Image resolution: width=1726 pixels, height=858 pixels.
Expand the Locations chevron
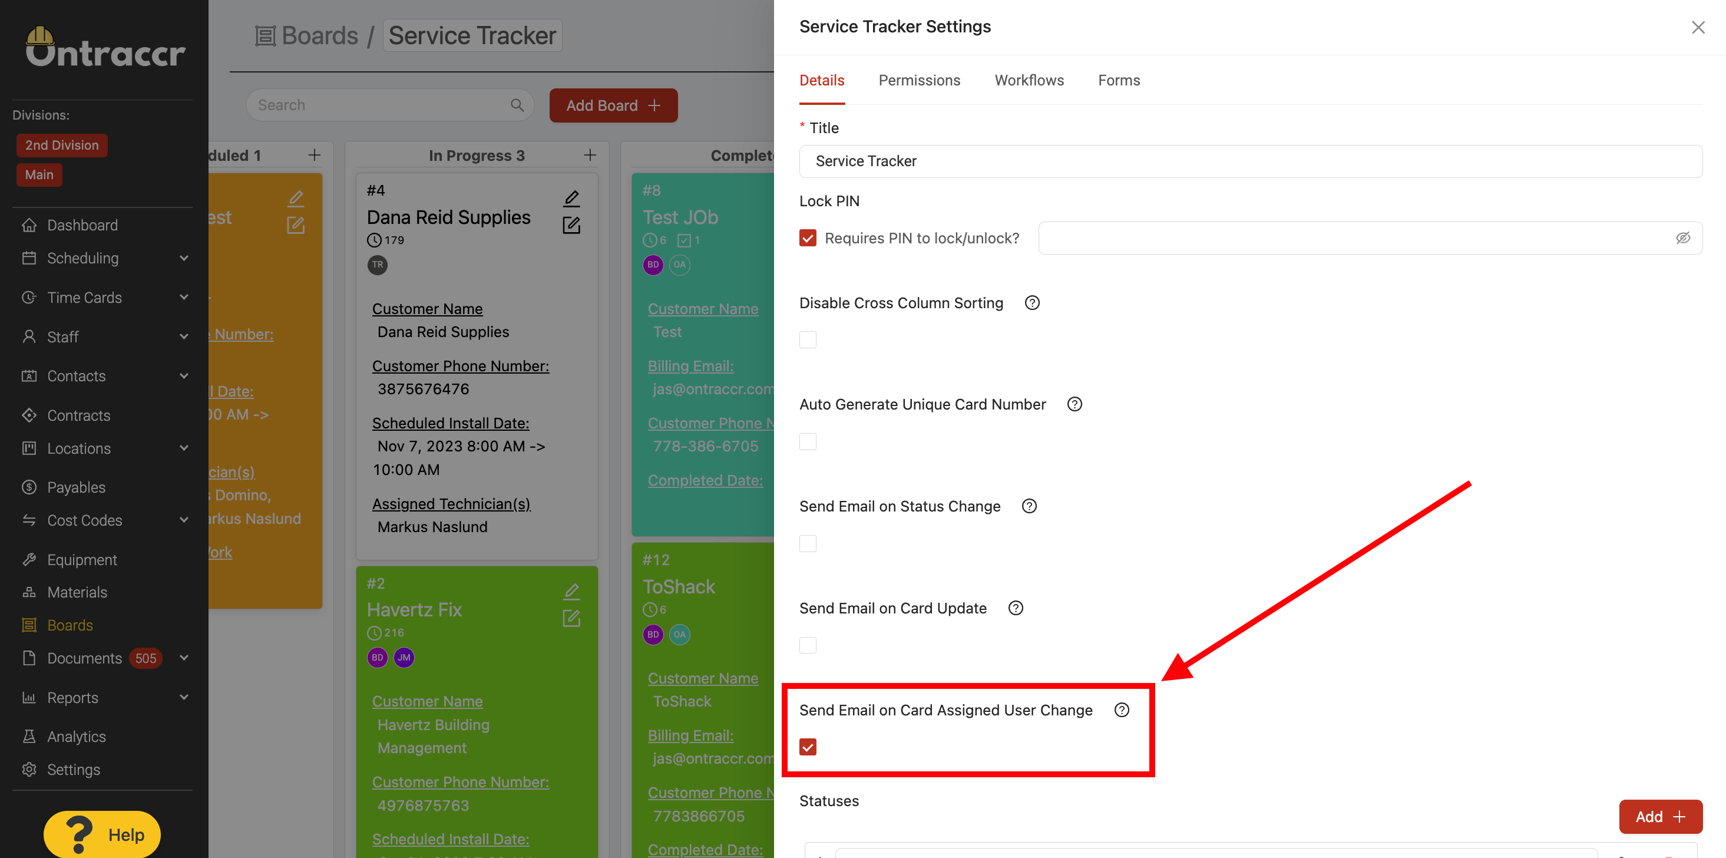[184, 448]
